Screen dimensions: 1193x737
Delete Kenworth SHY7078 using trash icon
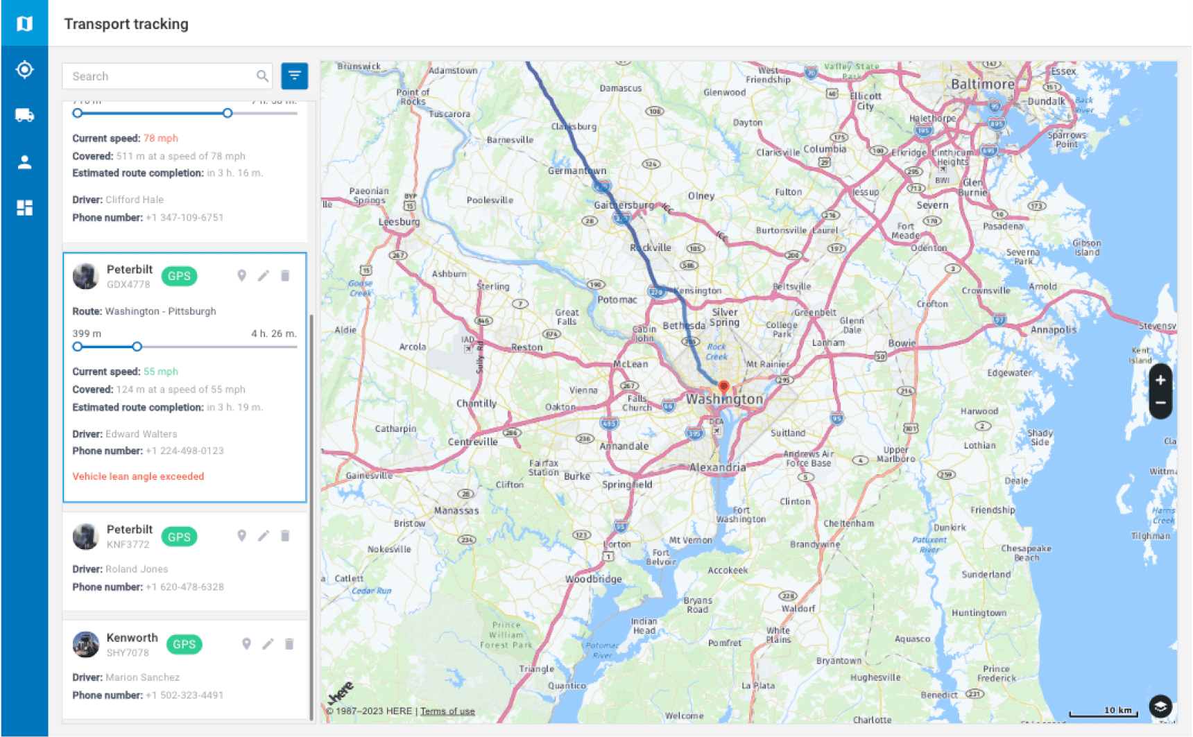click(x=289, y=644)
